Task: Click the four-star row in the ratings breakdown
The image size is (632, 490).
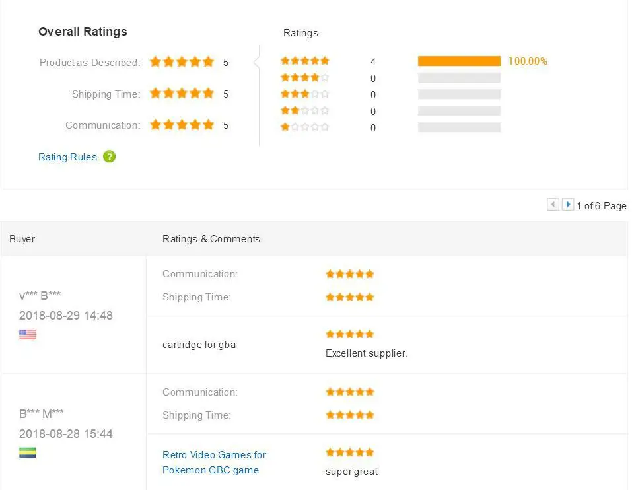Action: click(x=304, y=78)
